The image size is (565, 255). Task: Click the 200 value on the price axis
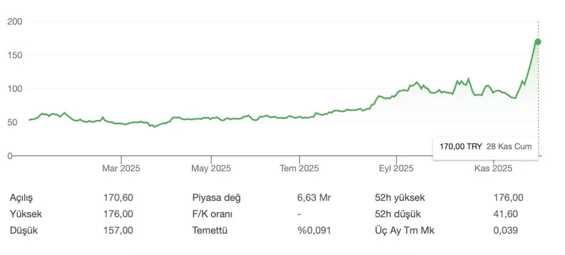pyautogui.click(x=15, y=22)
